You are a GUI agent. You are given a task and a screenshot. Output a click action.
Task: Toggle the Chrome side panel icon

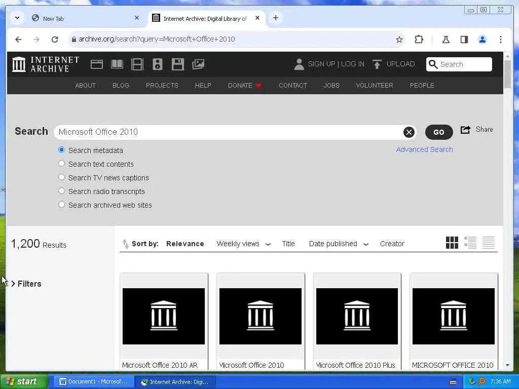coord(464,40)
